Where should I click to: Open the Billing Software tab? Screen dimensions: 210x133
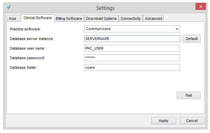click(69, 18)
